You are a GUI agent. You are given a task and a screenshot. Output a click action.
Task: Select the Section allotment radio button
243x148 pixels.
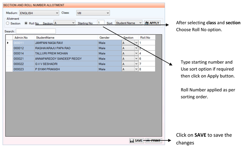7,23
